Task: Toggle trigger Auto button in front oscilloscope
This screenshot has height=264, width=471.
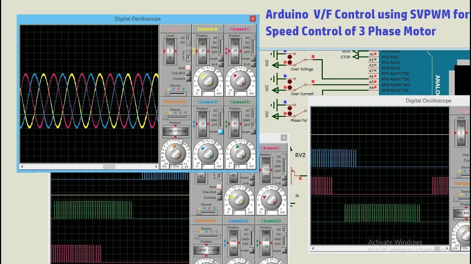Action: pyautogui.click(x=188, y=68)
